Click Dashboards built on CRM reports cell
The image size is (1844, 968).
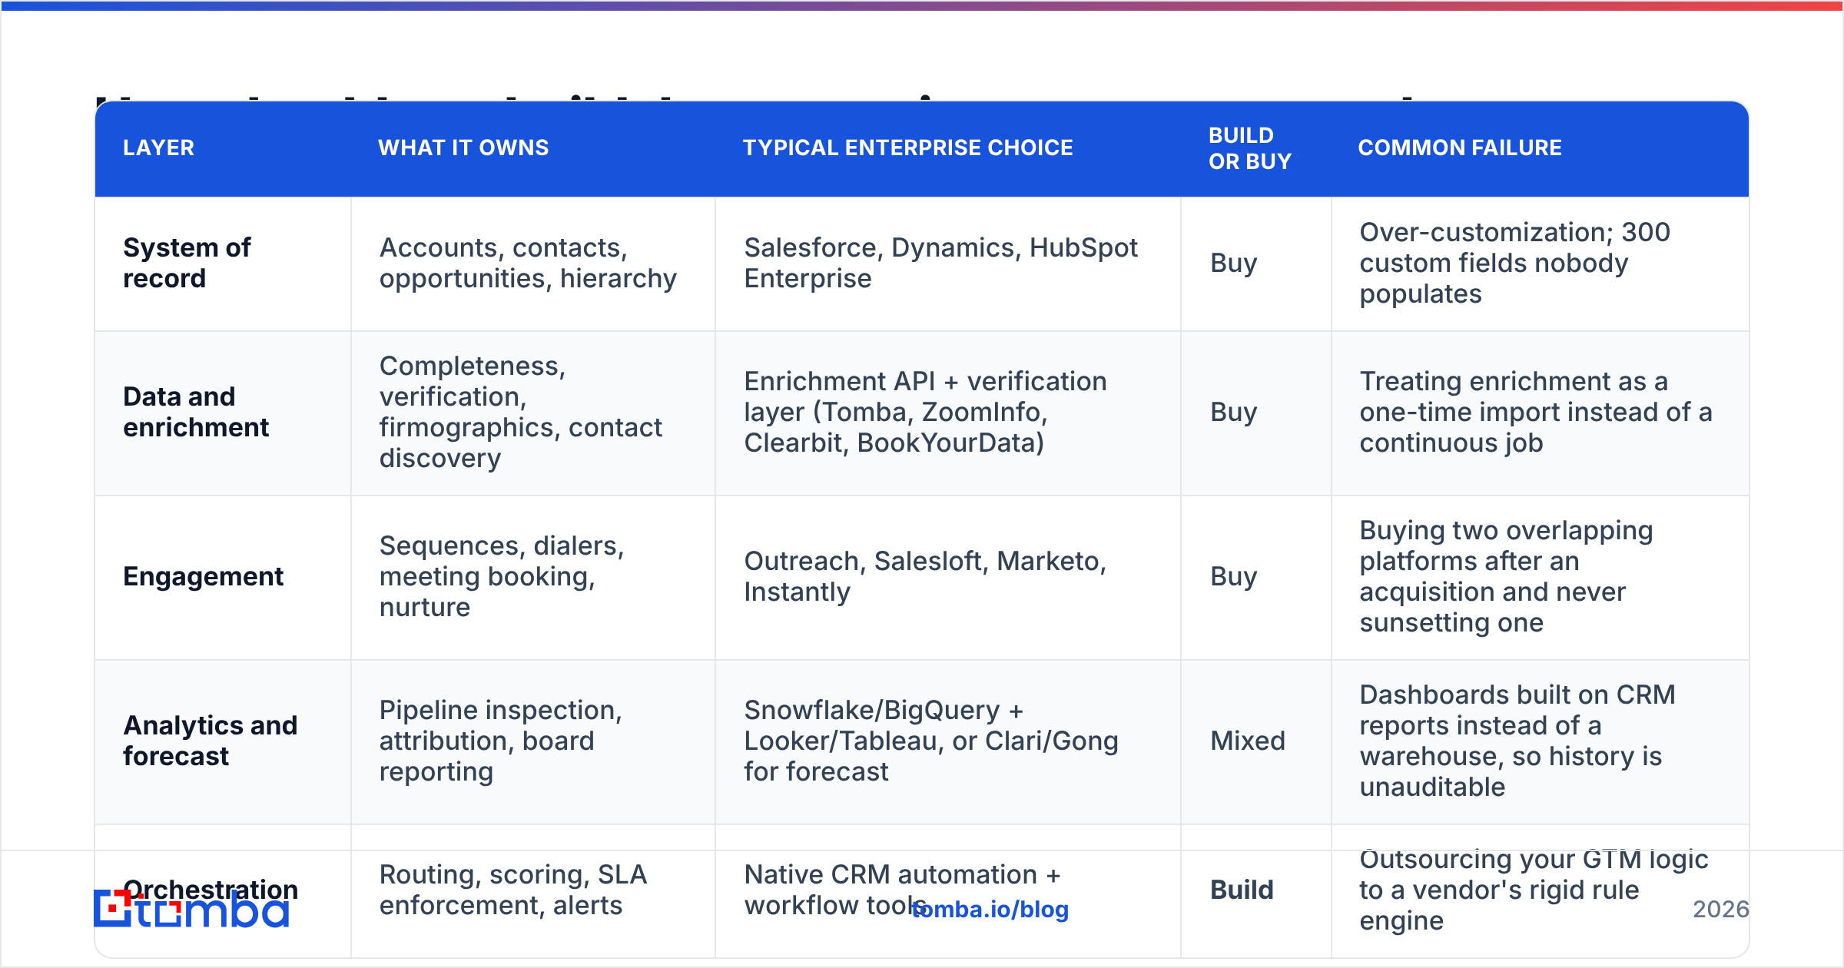pyautogui.click(x=1541, y=741)
